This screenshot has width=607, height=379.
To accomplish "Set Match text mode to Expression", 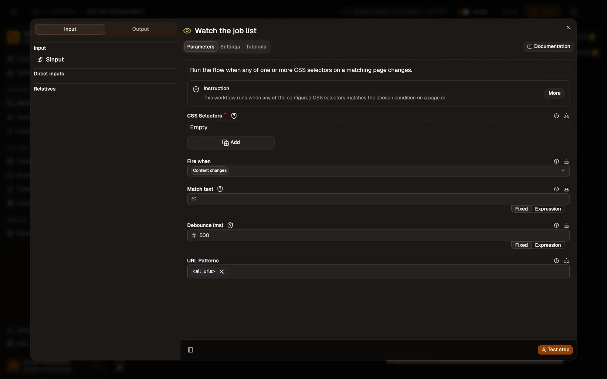I will click(x=548, y=209).
